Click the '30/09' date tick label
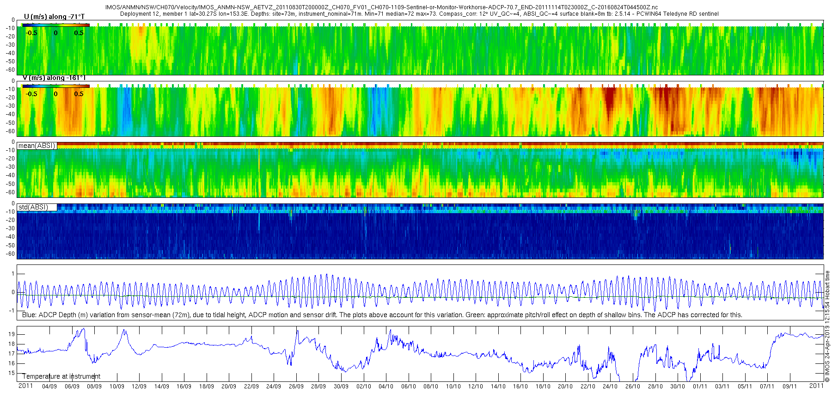Screen dimensions: 832x393 341,386
